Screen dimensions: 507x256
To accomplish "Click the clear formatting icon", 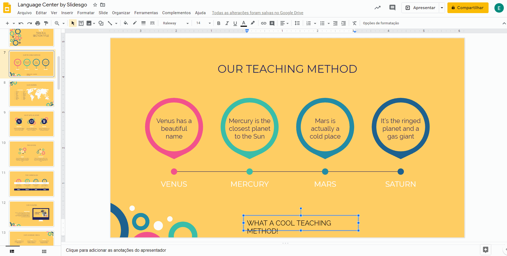I will pyautogui.click(x=354, y=23).
